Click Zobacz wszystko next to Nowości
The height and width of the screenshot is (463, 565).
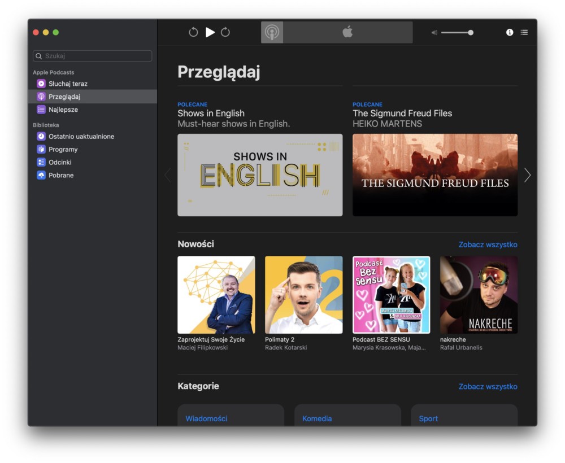[x=488, y=245]
